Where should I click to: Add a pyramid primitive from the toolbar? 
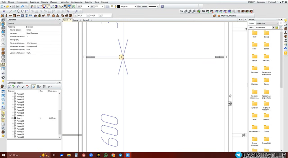(x=57, y=16)
